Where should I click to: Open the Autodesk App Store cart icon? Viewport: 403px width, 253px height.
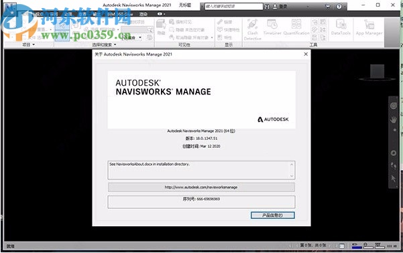coord(328,7)
